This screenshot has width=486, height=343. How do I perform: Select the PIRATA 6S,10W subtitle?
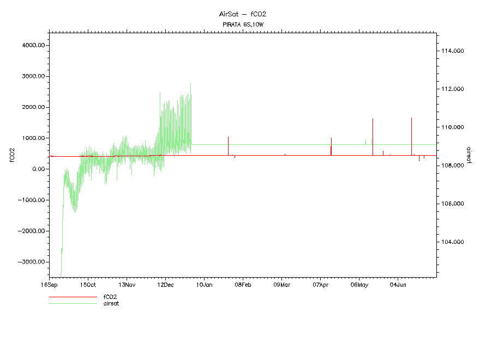(243, 24)
